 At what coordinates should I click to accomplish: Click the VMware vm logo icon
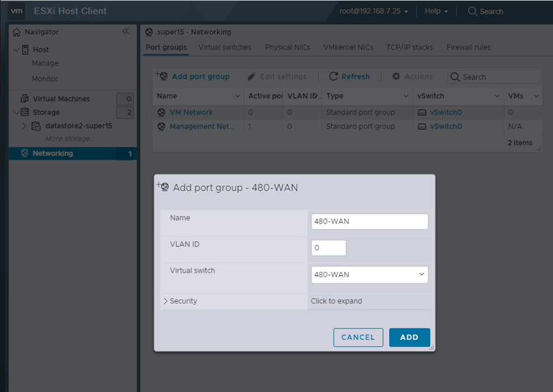click(x=16, y=11)
